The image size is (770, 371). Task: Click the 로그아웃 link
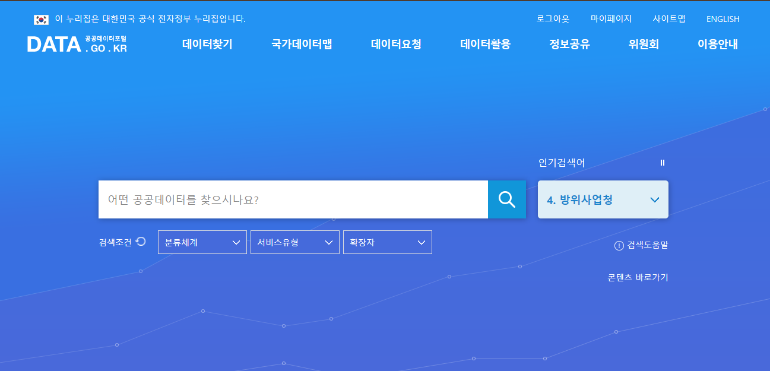(553, 18)
